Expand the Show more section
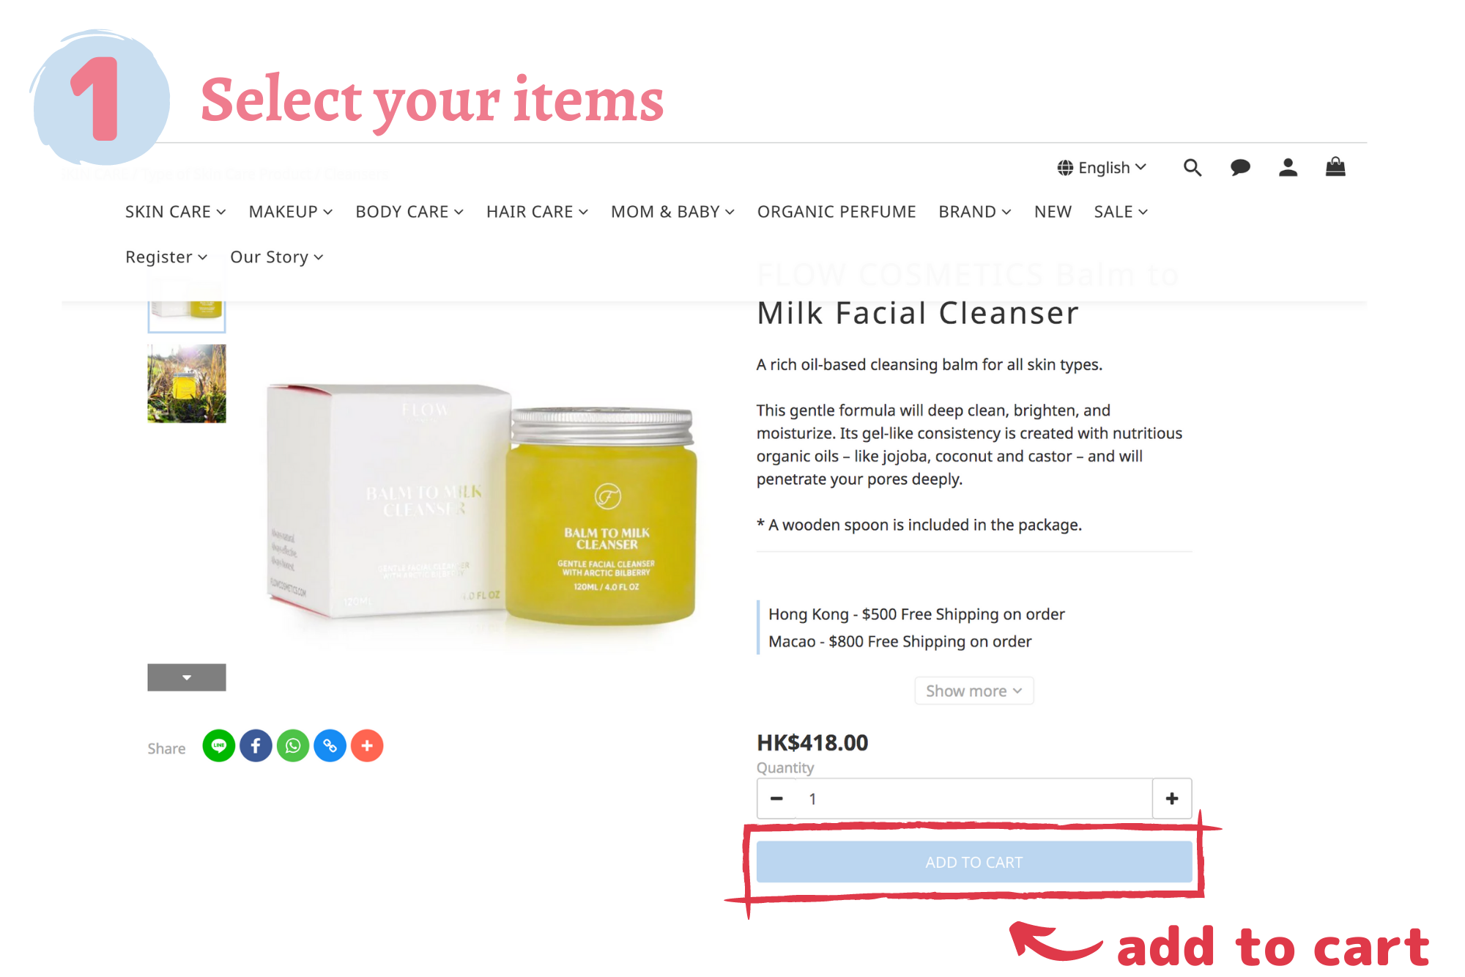Image resolution: width=1465 pixels, height=977 pixels. tap(973, 691)
